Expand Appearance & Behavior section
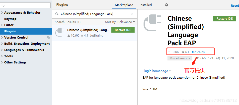Image resolution: width=239 pixels, height=105 pixels. 2,13
